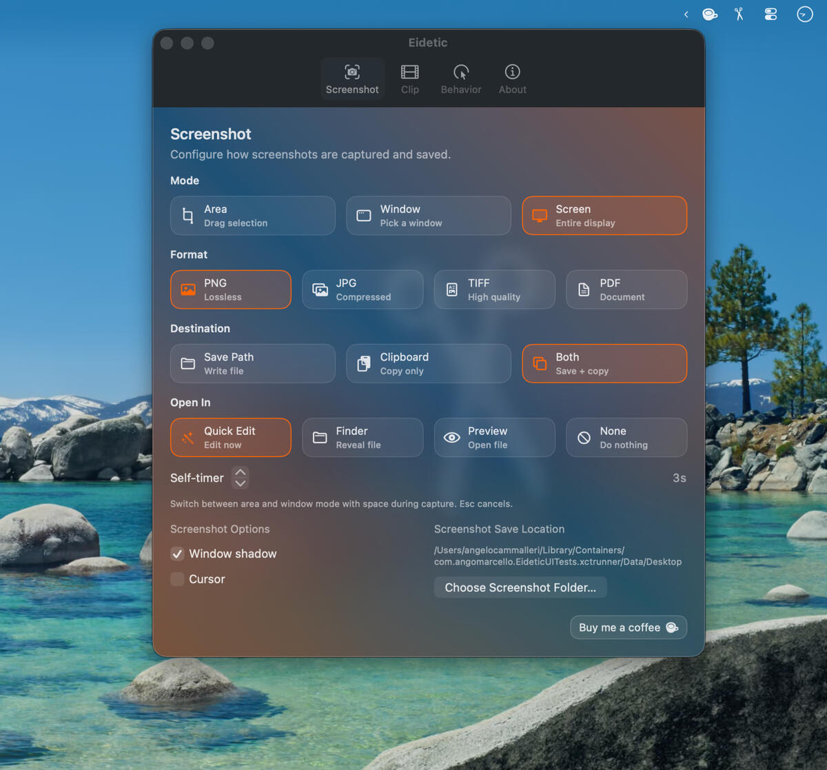The width and height of the screenshot is (827, 770).
Task: Click the scissors menu bar icon
Action: pos(739,14)
